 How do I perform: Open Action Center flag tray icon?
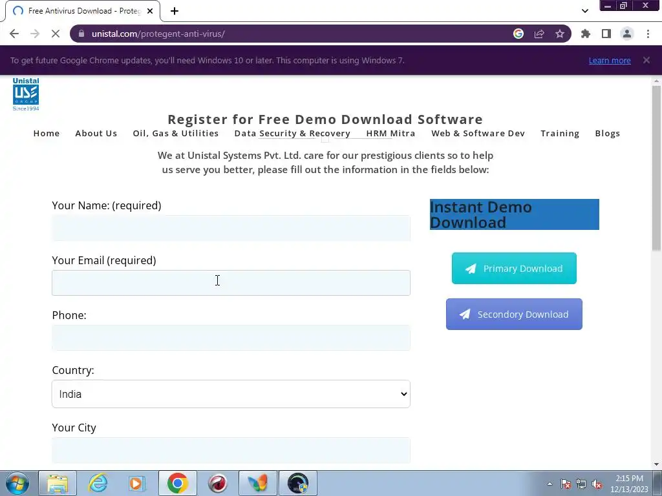566,484
